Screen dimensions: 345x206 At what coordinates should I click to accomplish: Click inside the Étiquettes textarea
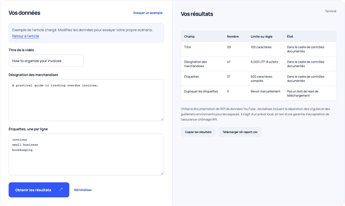[86, 154]
